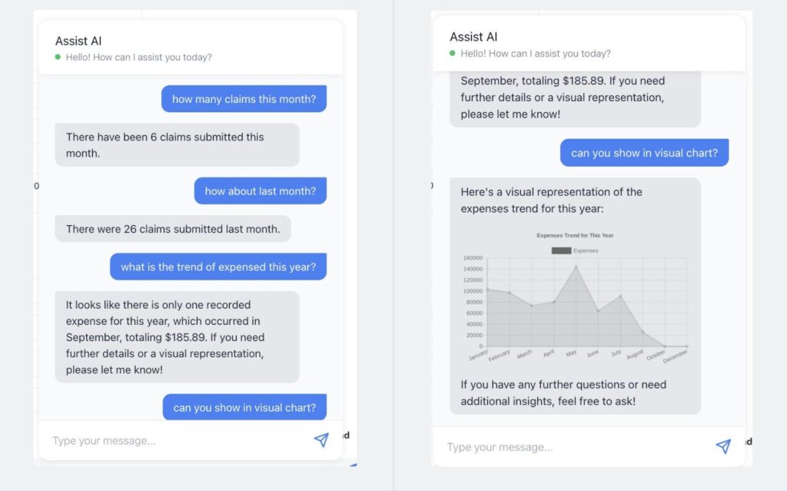Screen dimensions: 787x491
Task: Click the July data point on the chart
Action: coord(621,296)
